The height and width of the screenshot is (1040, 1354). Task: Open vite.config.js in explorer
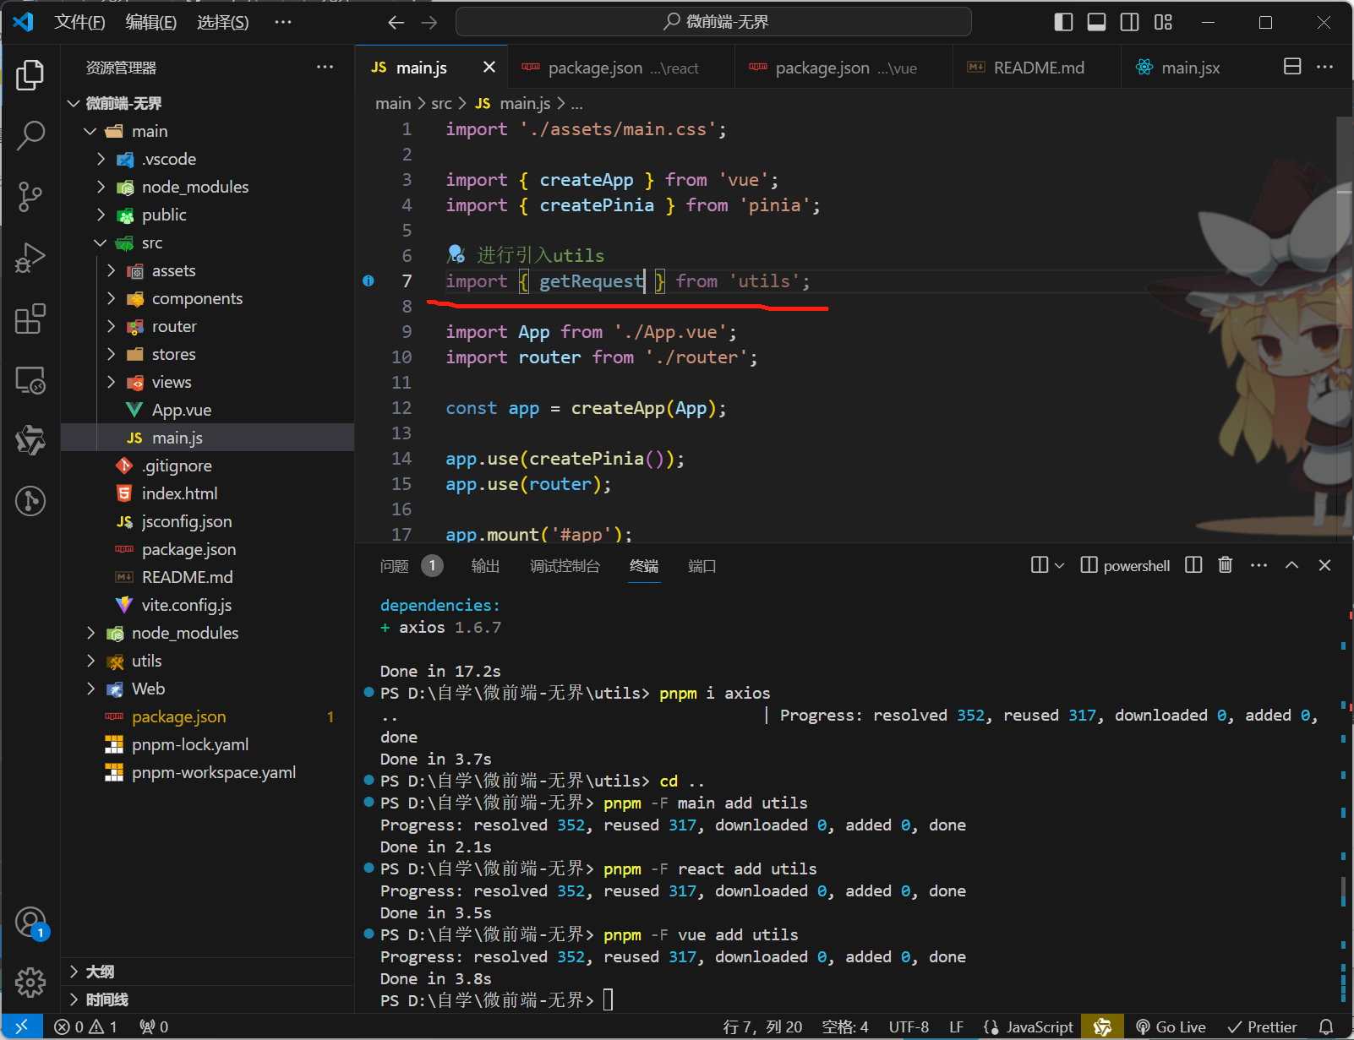tap(208, 605)
